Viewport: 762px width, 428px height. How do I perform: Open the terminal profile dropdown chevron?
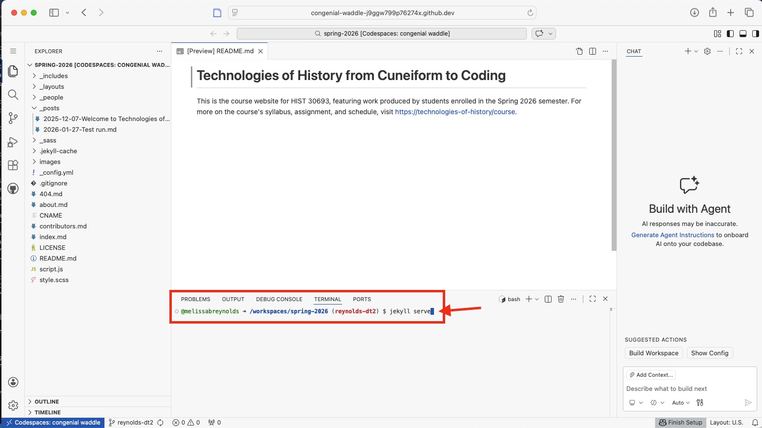tap(537, 299)
